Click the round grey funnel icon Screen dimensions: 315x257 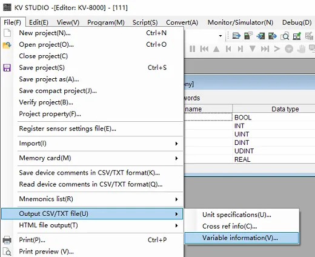point(289,49)
